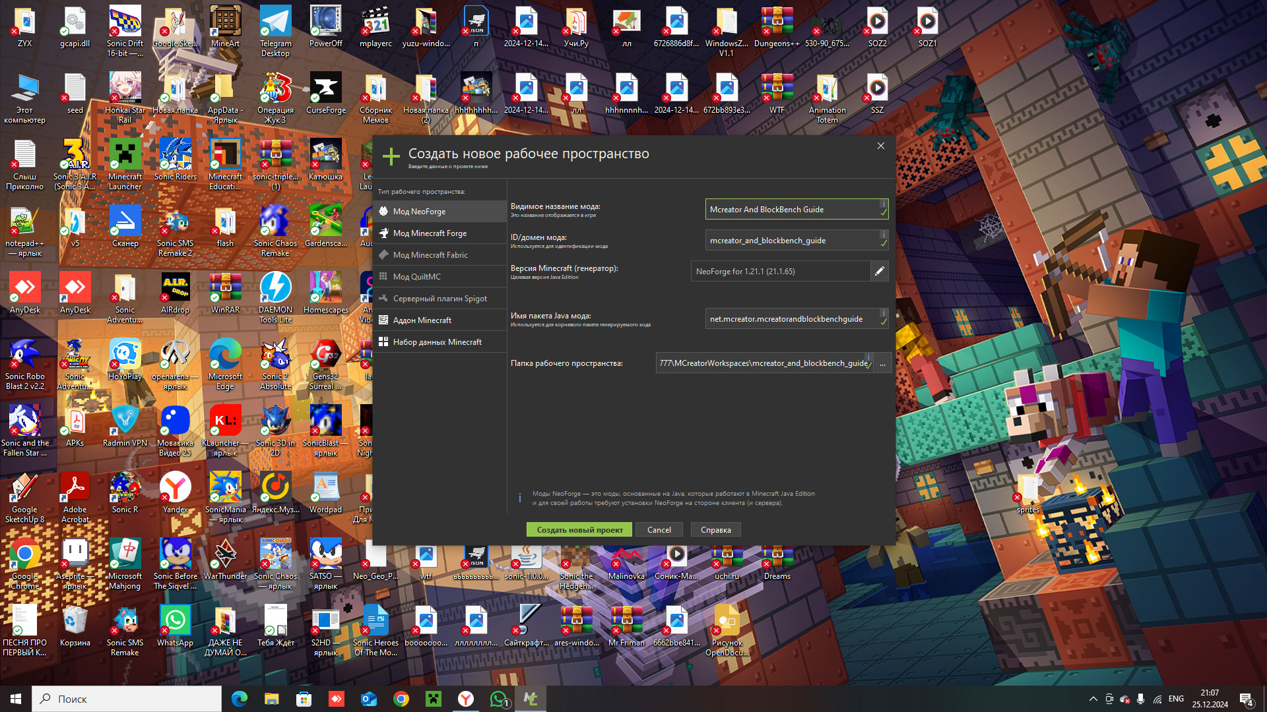The height and width of the screenshot is (712, 1267).
Task: Open Minecraft version generator dropdown
Action: tap(780, 272)
